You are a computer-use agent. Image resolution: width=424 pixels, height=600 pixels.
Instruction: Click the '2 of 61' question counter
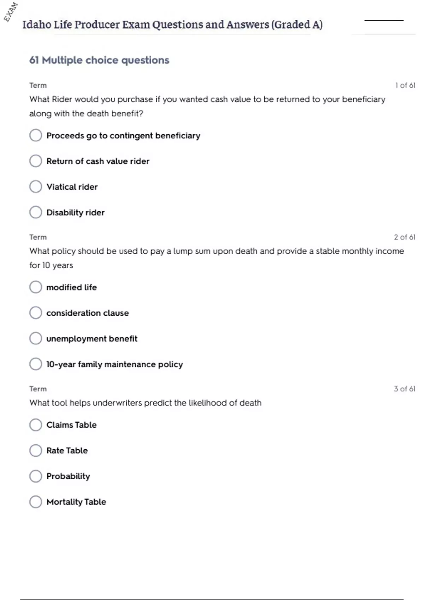point(405,237)
